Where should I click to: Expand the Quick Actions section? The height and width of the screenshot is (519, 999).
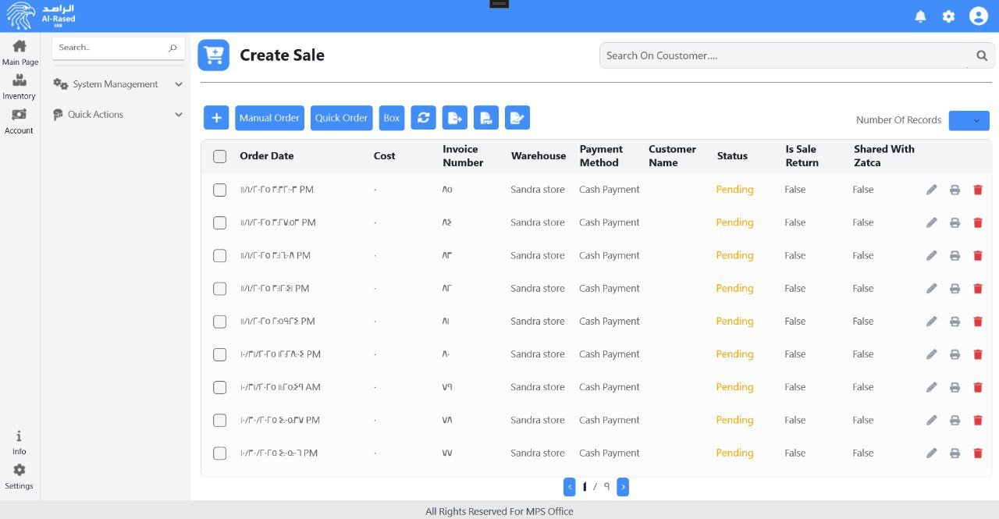tap(118, 115)
